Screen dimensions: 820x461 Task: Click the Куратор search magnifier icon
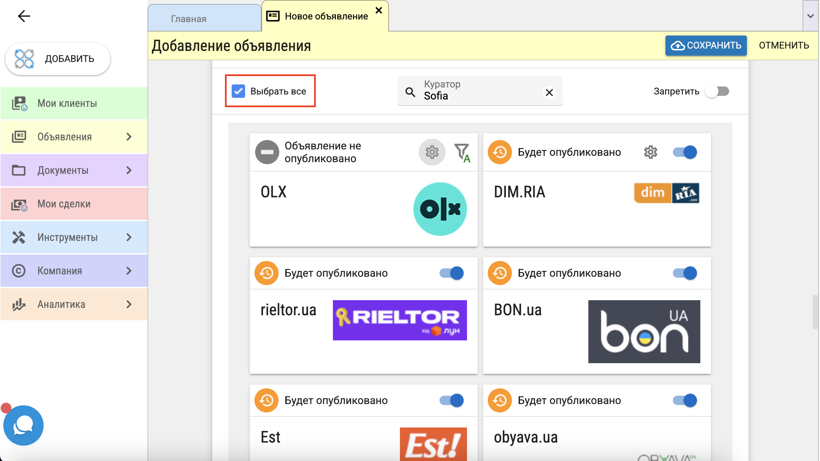click(x=410, y=92)
